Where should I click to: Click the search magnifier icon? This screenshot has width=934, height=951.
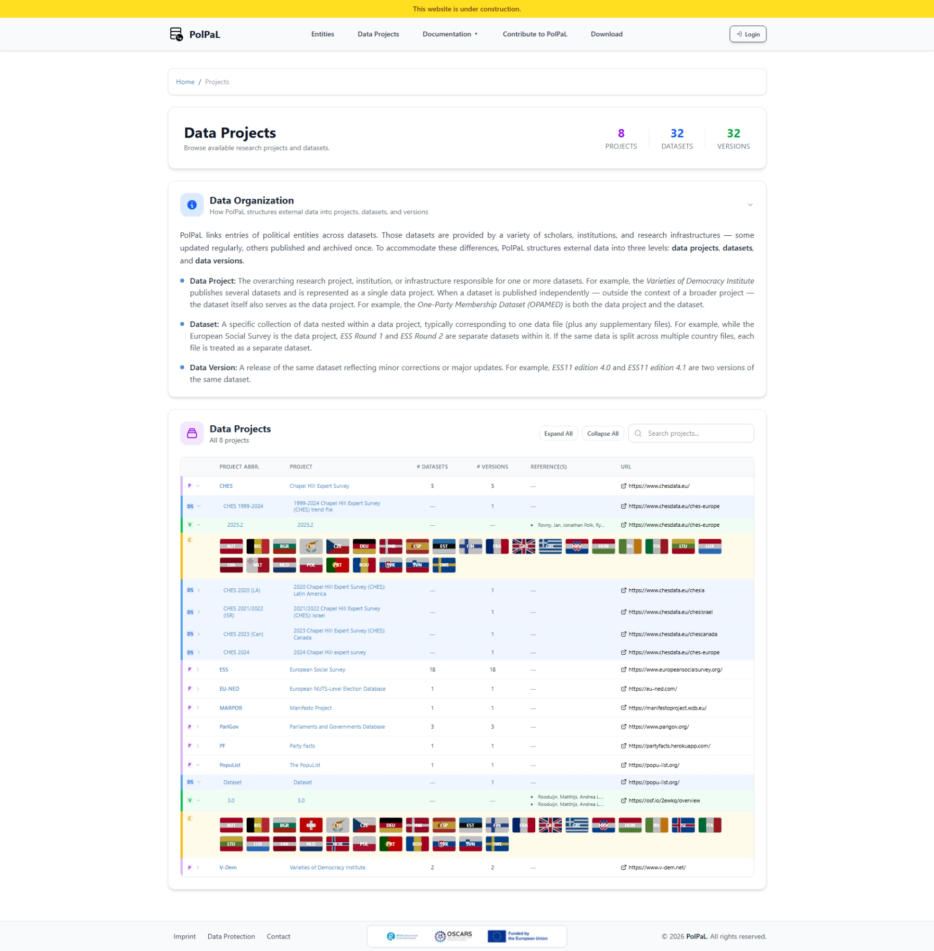coord(638,433)
